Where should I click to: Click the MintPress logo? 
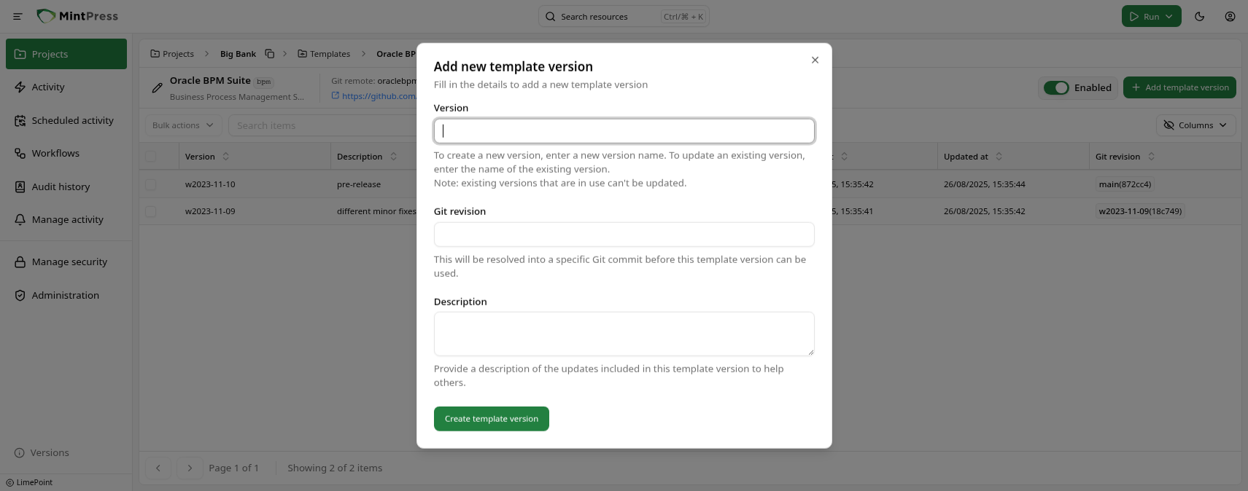click(x=77, y=16)
